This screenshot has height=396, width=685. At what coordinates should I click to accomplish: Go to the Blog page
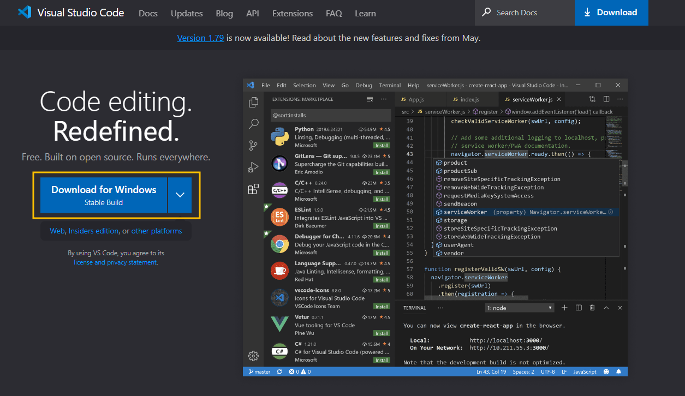pyautogui.click(x=224, y=13)
